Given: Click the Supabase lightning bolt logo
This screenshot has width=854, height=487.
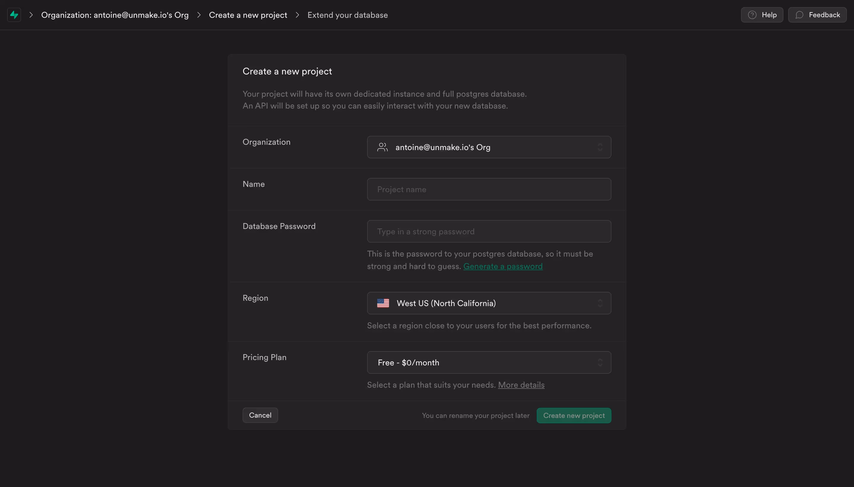Looking at the screenshot, I should (x=14, y=15).
